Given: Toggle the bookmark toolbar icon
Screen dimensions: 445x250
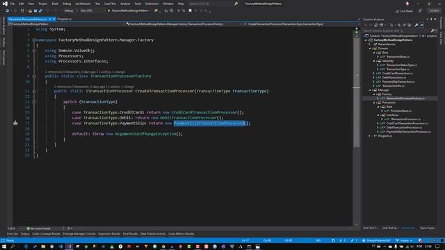Looking at the screenshot, I should click(190, 11).
